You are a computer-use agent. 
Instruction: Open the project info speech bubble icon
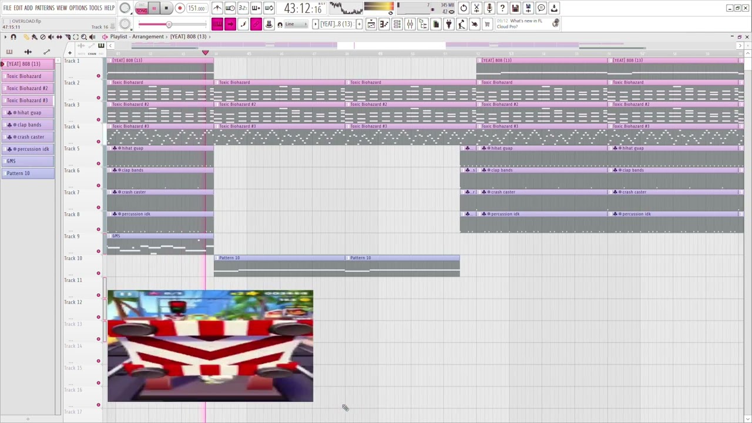click(x=541, y=8)
